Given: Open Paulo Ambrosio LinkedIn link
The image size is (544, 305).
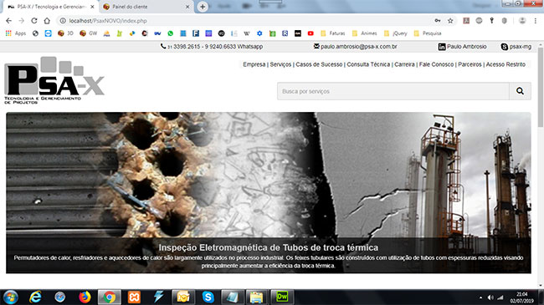Looking at the screenshot, I should click(463, 47).
